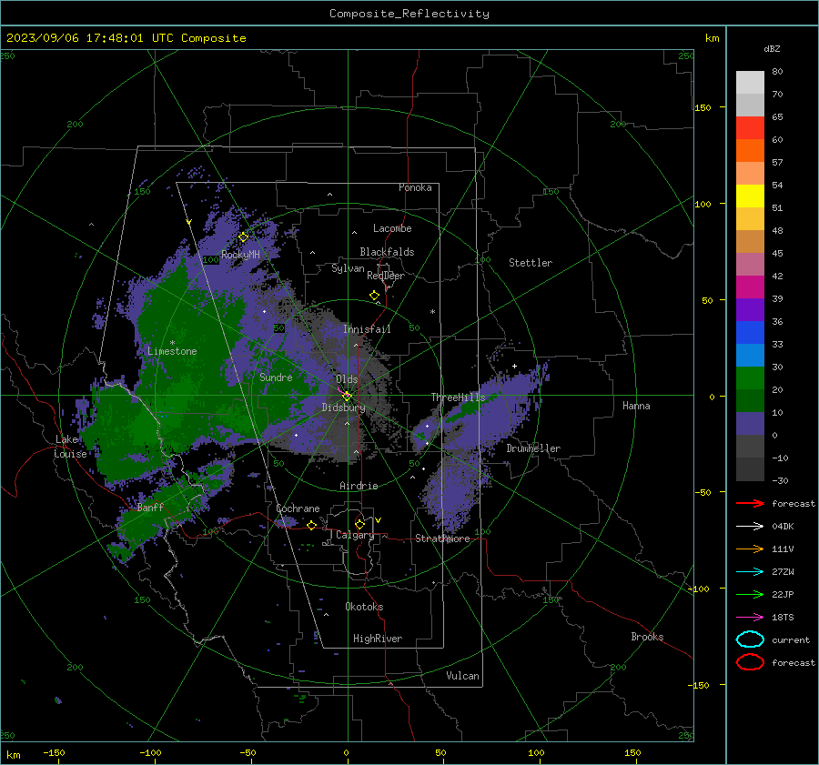Viewport: 819px width, 765px height.
Task: Click the HighRiver city label
Action: (x=378, y=639)
